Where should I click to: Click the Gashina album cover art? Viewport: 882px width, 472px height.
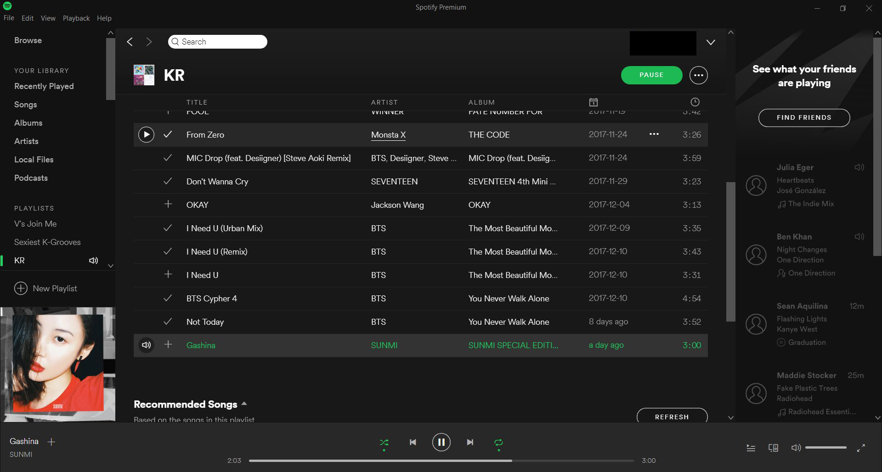point(57,364)
